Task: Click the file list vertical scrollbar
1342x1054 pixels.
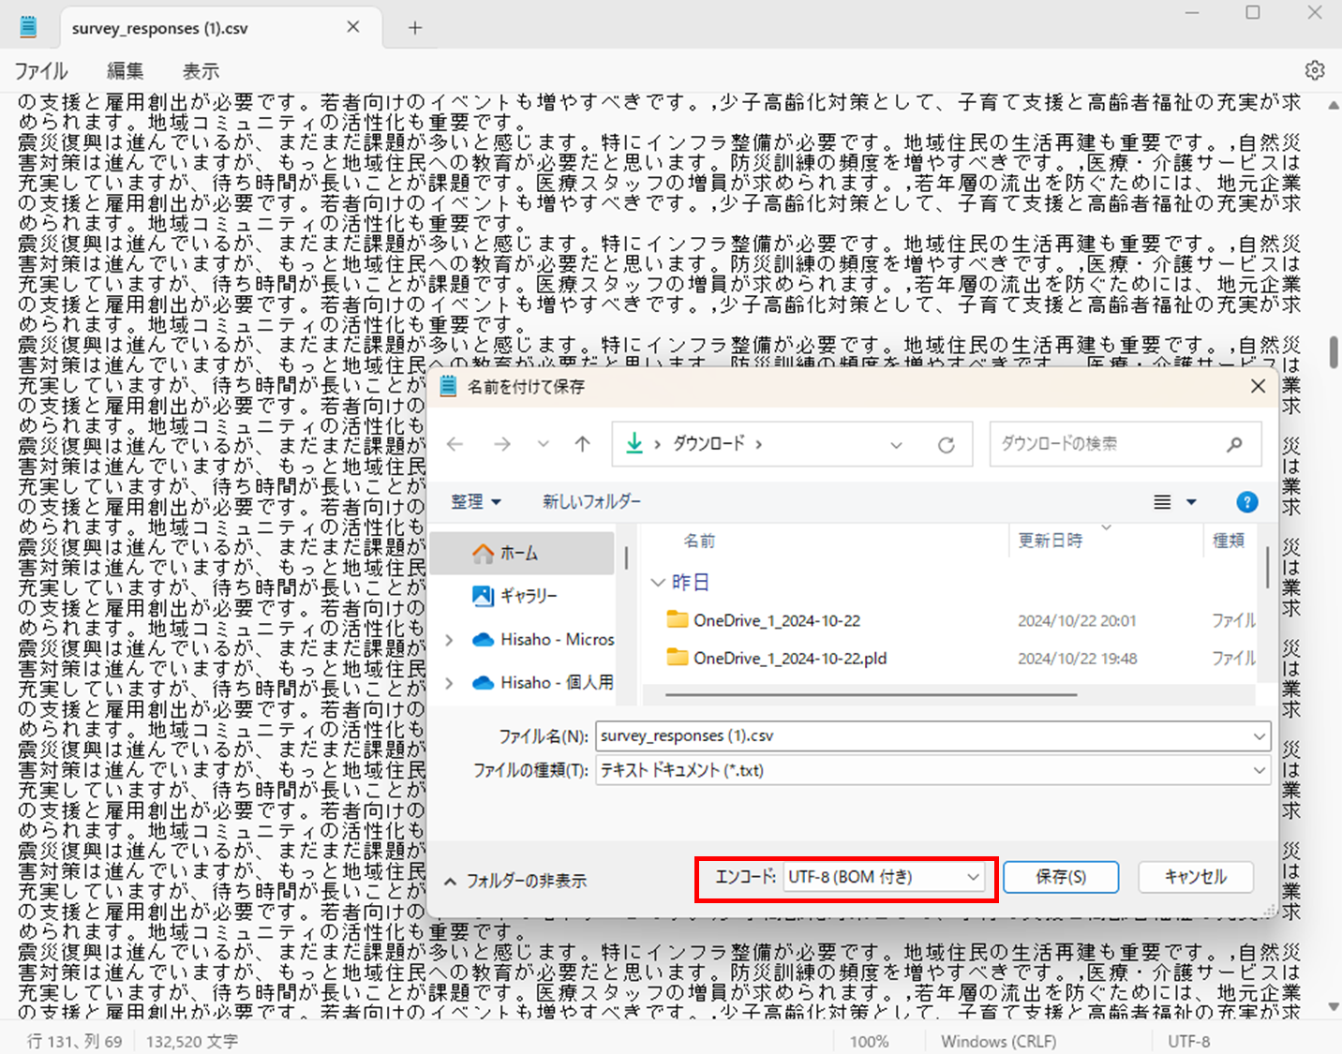Action: (1267, 567)
